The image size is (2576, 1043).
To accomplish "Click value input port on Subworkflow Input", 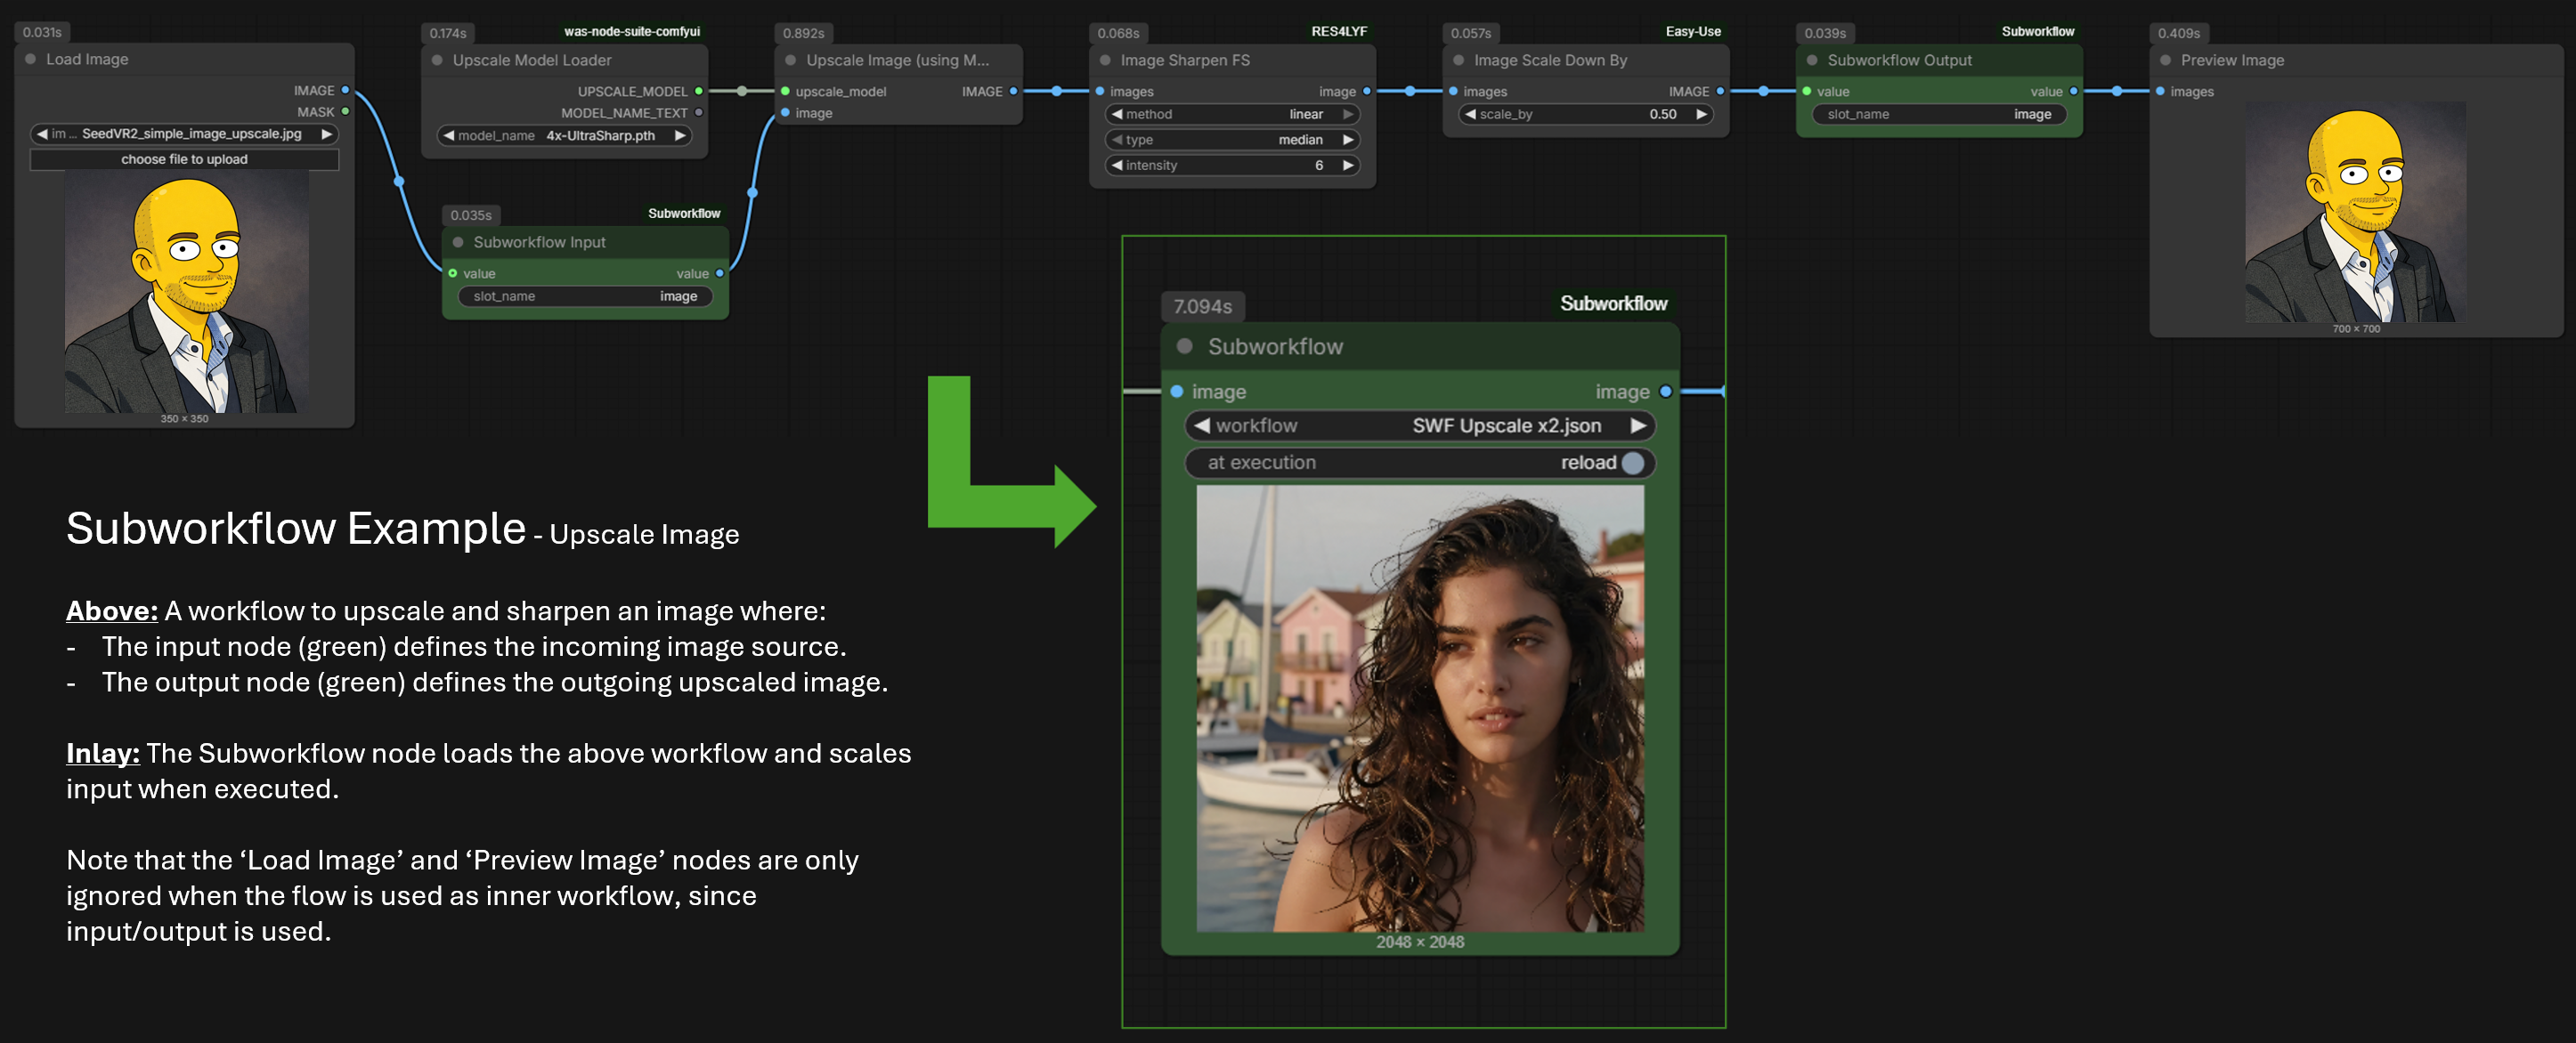I will click(x=453, y=272).
